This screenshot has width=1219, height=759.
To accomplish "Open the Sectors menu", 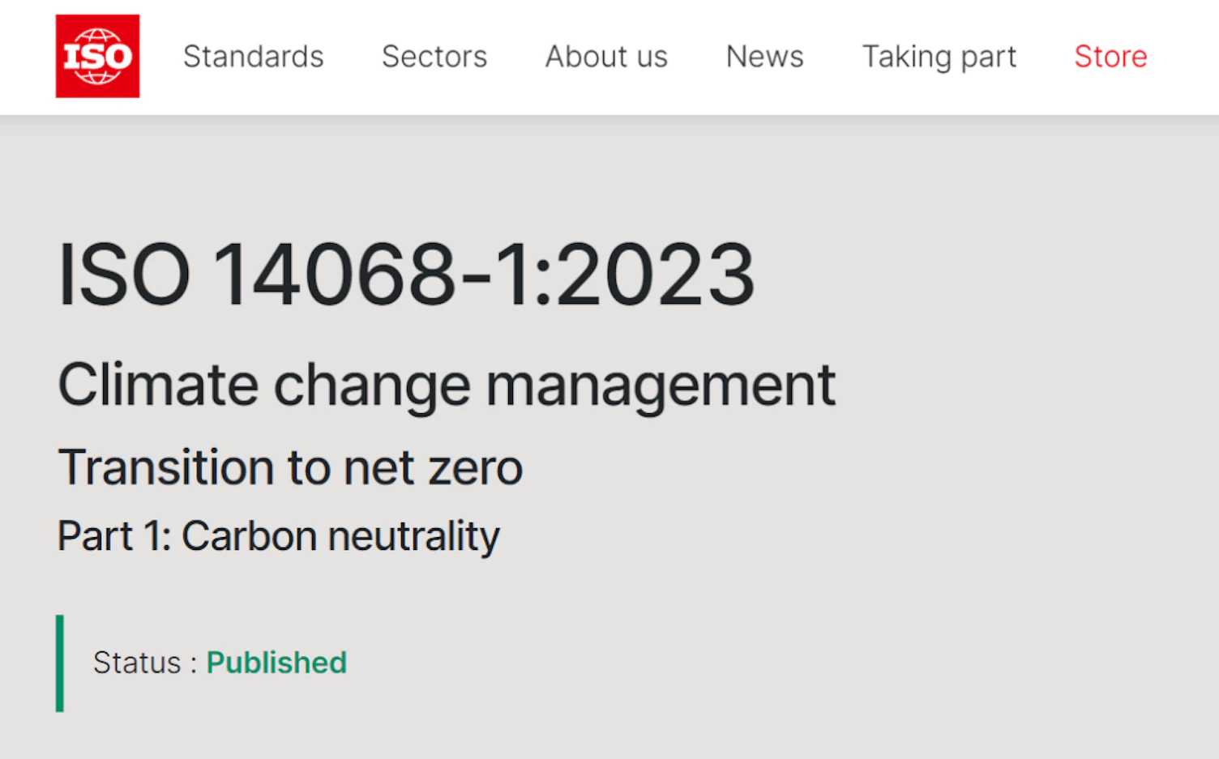I will tap(434, 57).
